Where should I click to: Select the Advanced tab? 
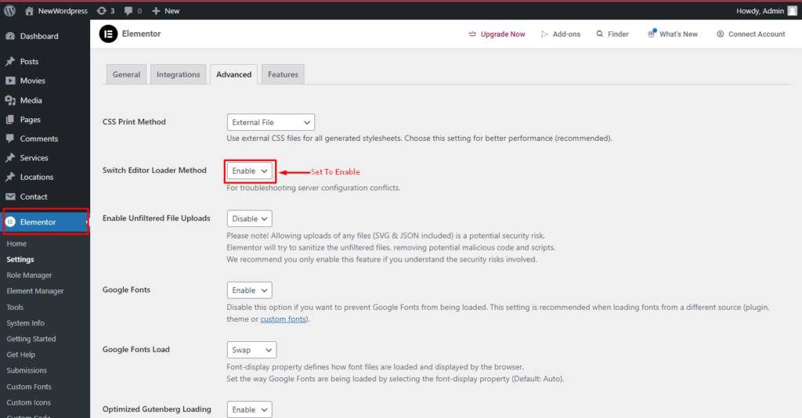tap(233, 74)
